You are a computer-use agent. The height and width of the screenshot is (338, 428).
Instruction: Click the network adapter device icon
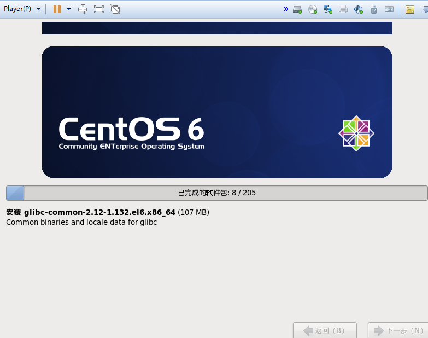[328, 9]
